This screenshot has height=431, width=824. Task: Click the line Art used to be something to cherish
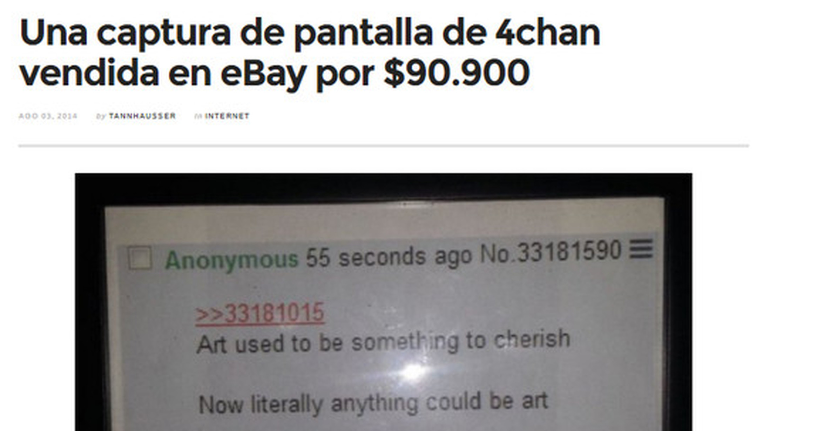[383, 341]
